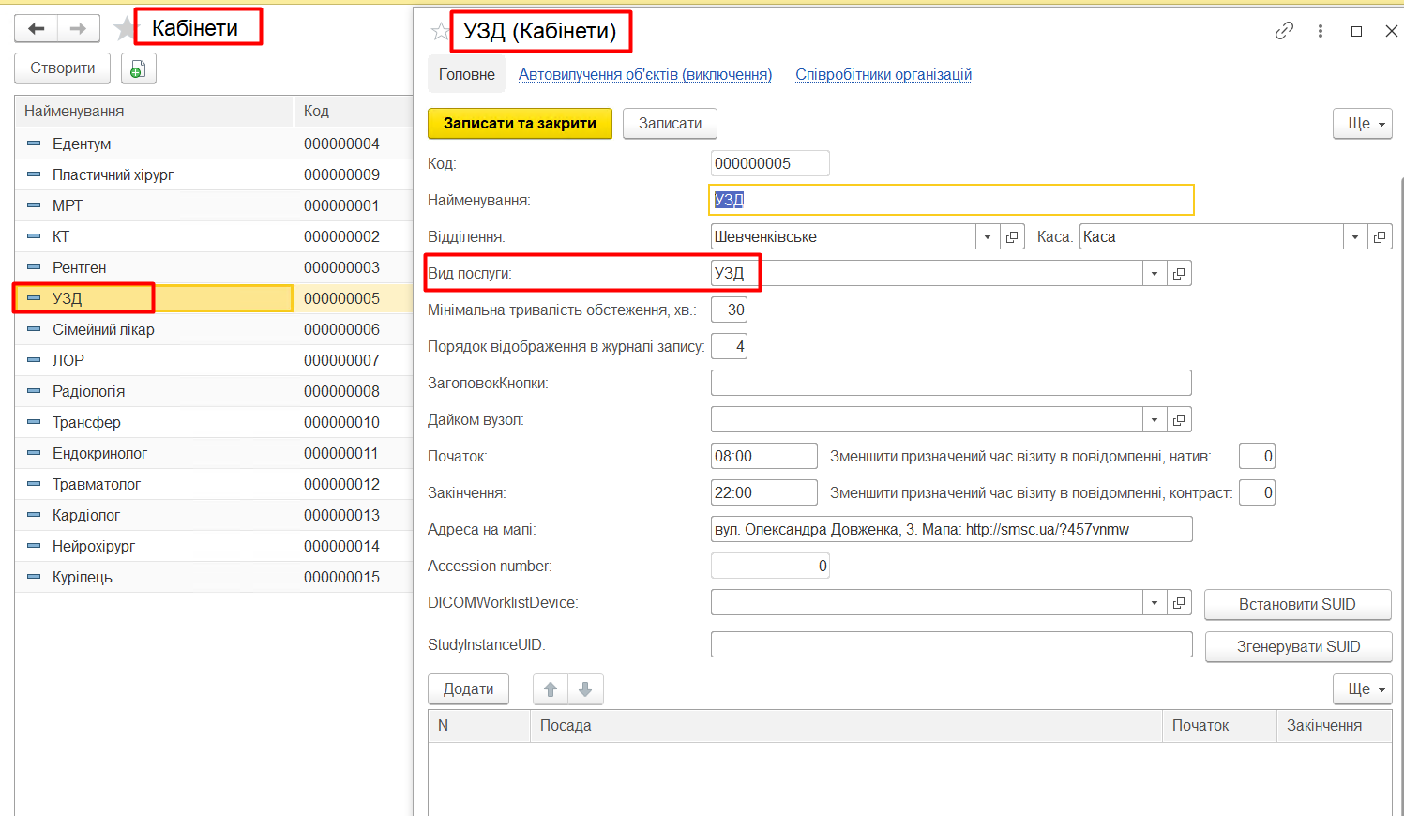Image resolution: width=1404 pixels, height=816 pixels.
Task: Move row down with arrow icon
Action: pos(585,689)
